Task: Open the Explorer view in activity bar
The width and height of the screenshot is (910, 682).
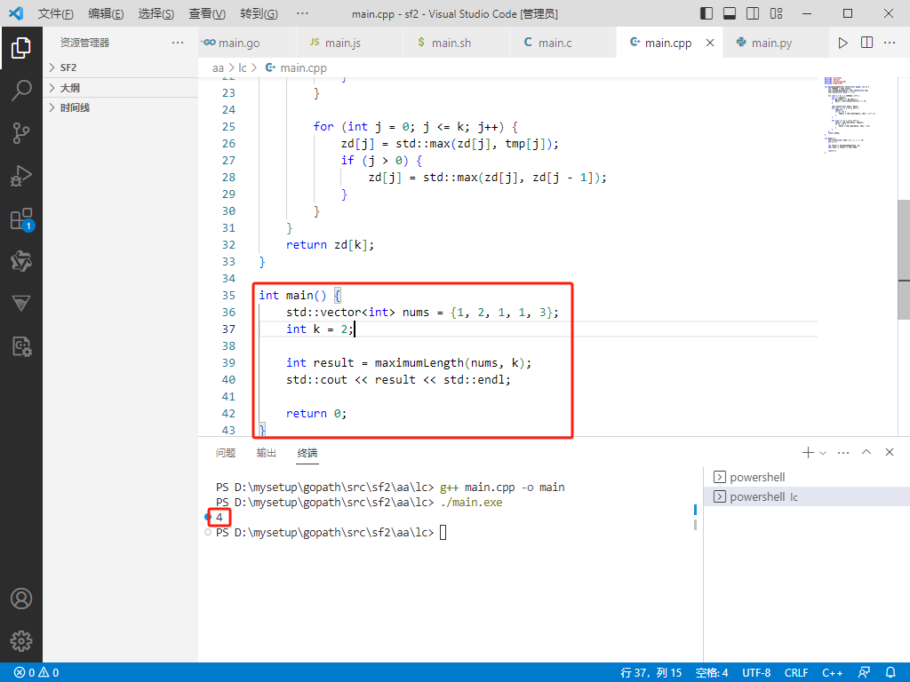Action: [x=21, y=48]
